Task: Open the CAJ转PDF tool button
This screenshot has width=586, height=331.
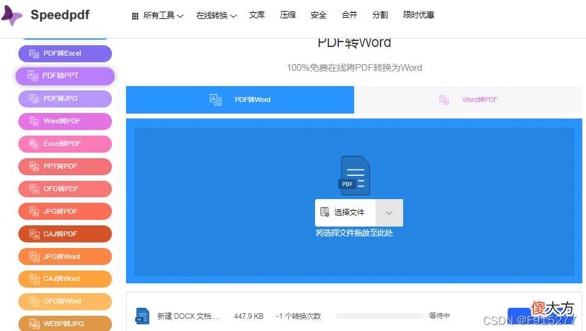Action: (x=65, y=235)
